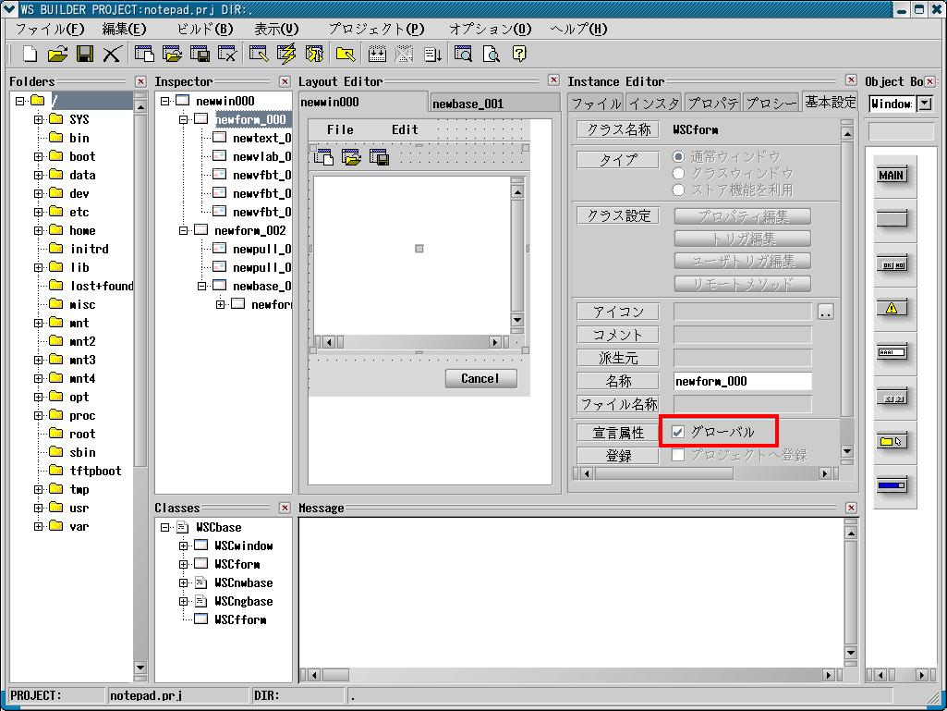Open the ビルド(B) menu
This screenshot has height=711, width=947.
[x=205, y=29]
